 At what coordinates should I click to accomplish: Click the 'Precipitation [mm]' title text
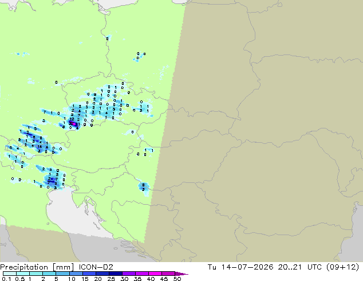37,267
